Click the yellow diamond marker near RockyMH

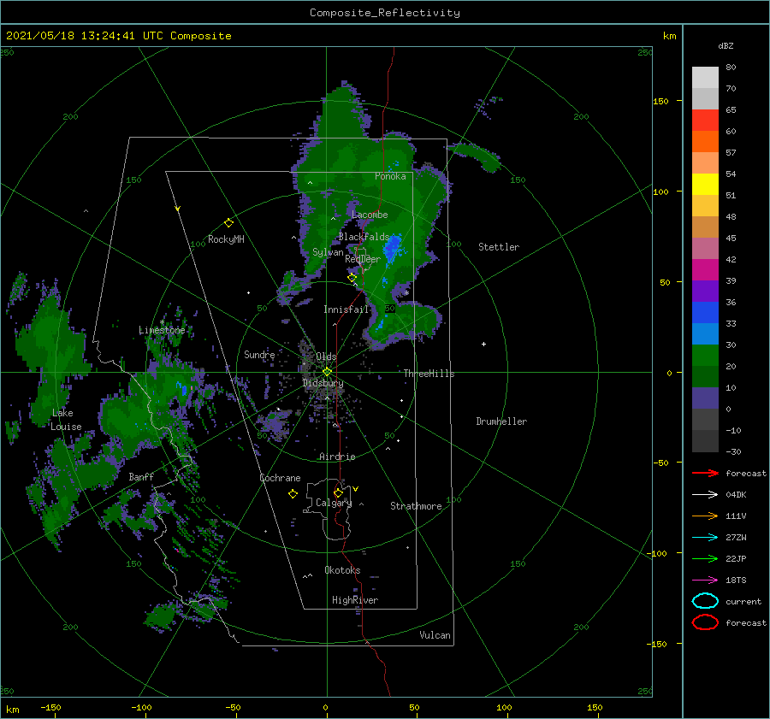228,223
